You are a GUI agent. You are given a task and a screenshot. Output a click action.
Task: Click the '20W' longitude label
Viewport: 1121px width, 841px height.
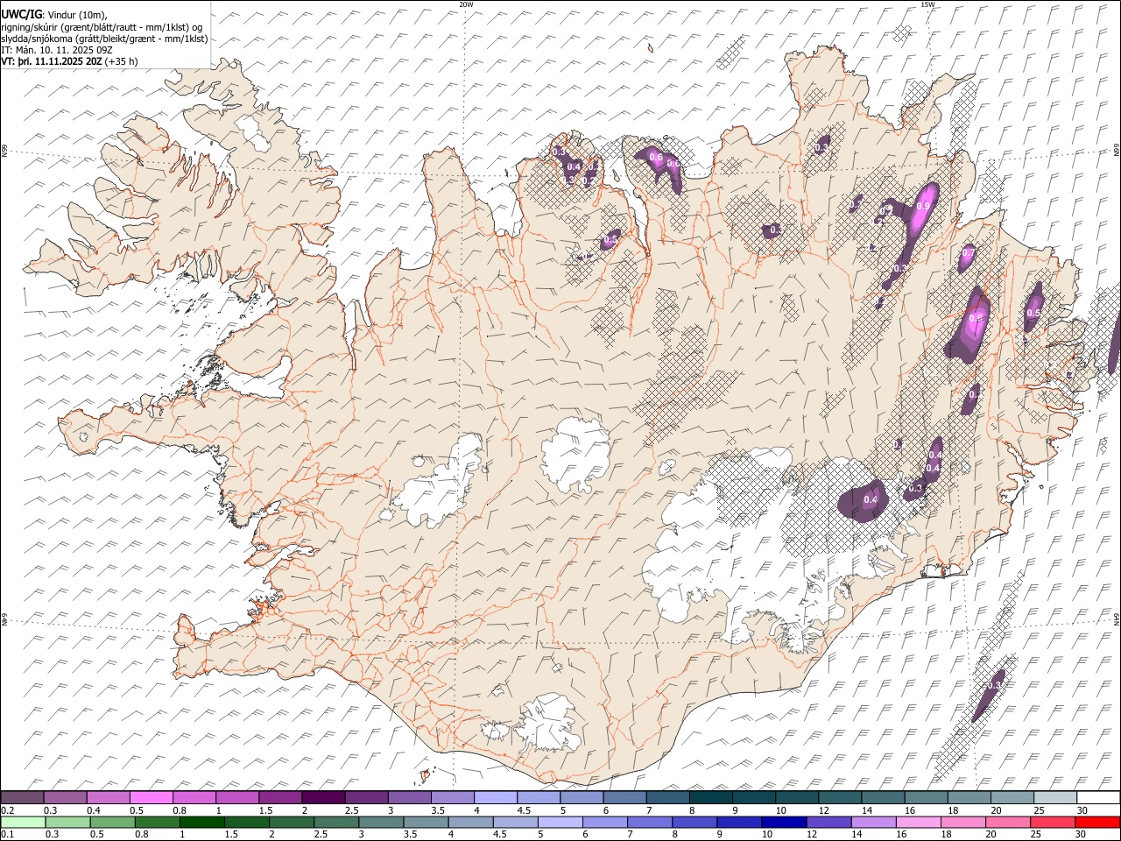click(x=466, y=4)
